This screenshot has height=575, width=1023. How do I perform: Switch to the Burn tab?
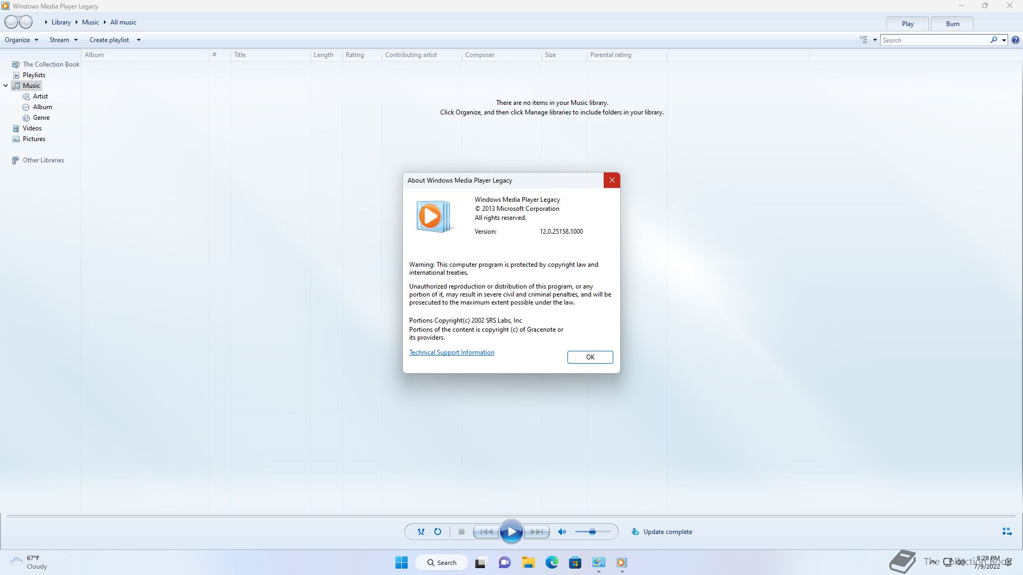pos(953,23)
